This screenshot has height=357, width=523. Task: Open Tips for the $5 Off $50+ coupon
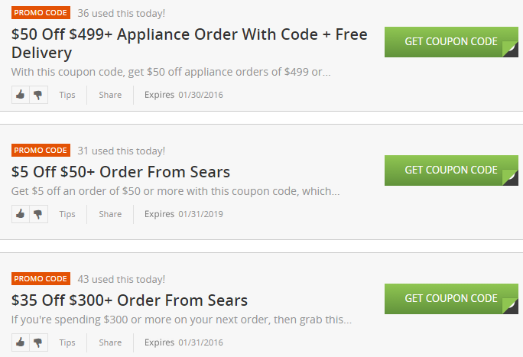click(x=67, y=214)
